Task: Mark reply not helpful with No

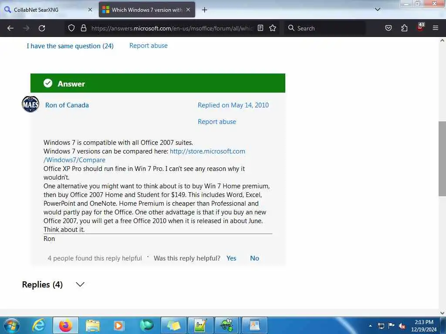Action: [254, 258]
